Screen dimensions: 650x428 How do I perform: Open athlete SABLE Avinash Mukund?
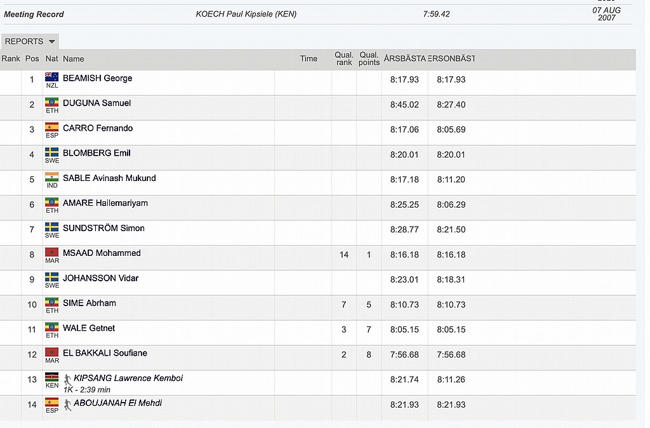tap(109, 178)
